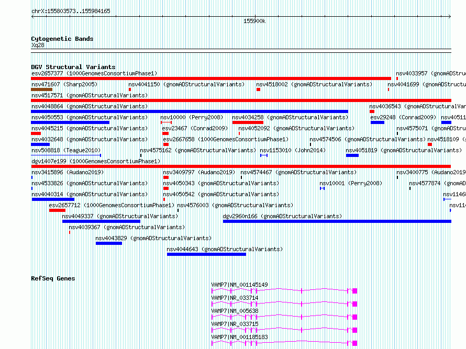Click the esv2657377 structural variant label
The width and height of the screenshot is (466, 349).
[x=94, y=73]
